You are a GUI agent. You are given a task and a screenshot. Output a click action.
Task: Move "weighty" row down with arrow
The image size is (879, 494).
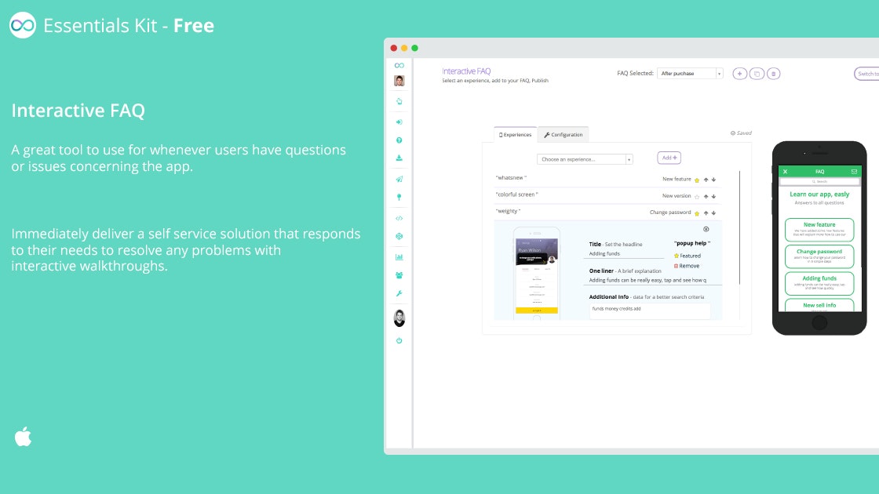(713, 212)
